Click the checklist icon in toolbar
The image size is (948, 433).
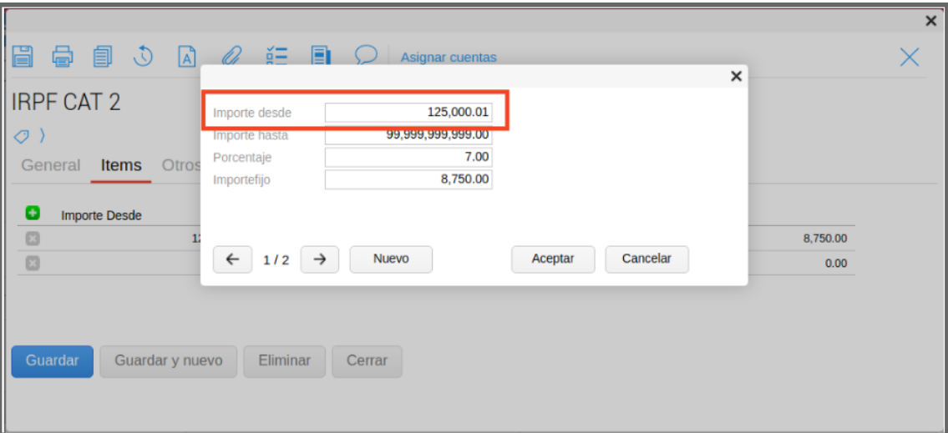[x=276, y=56]
